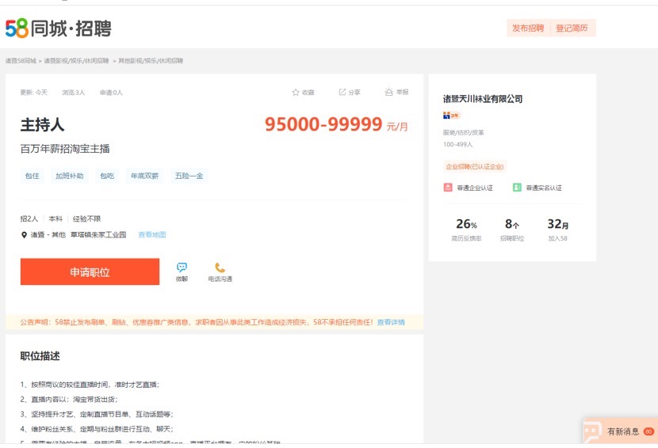
Task: Click the 8个 招聘职位 stat
Action: click(512, 230)
